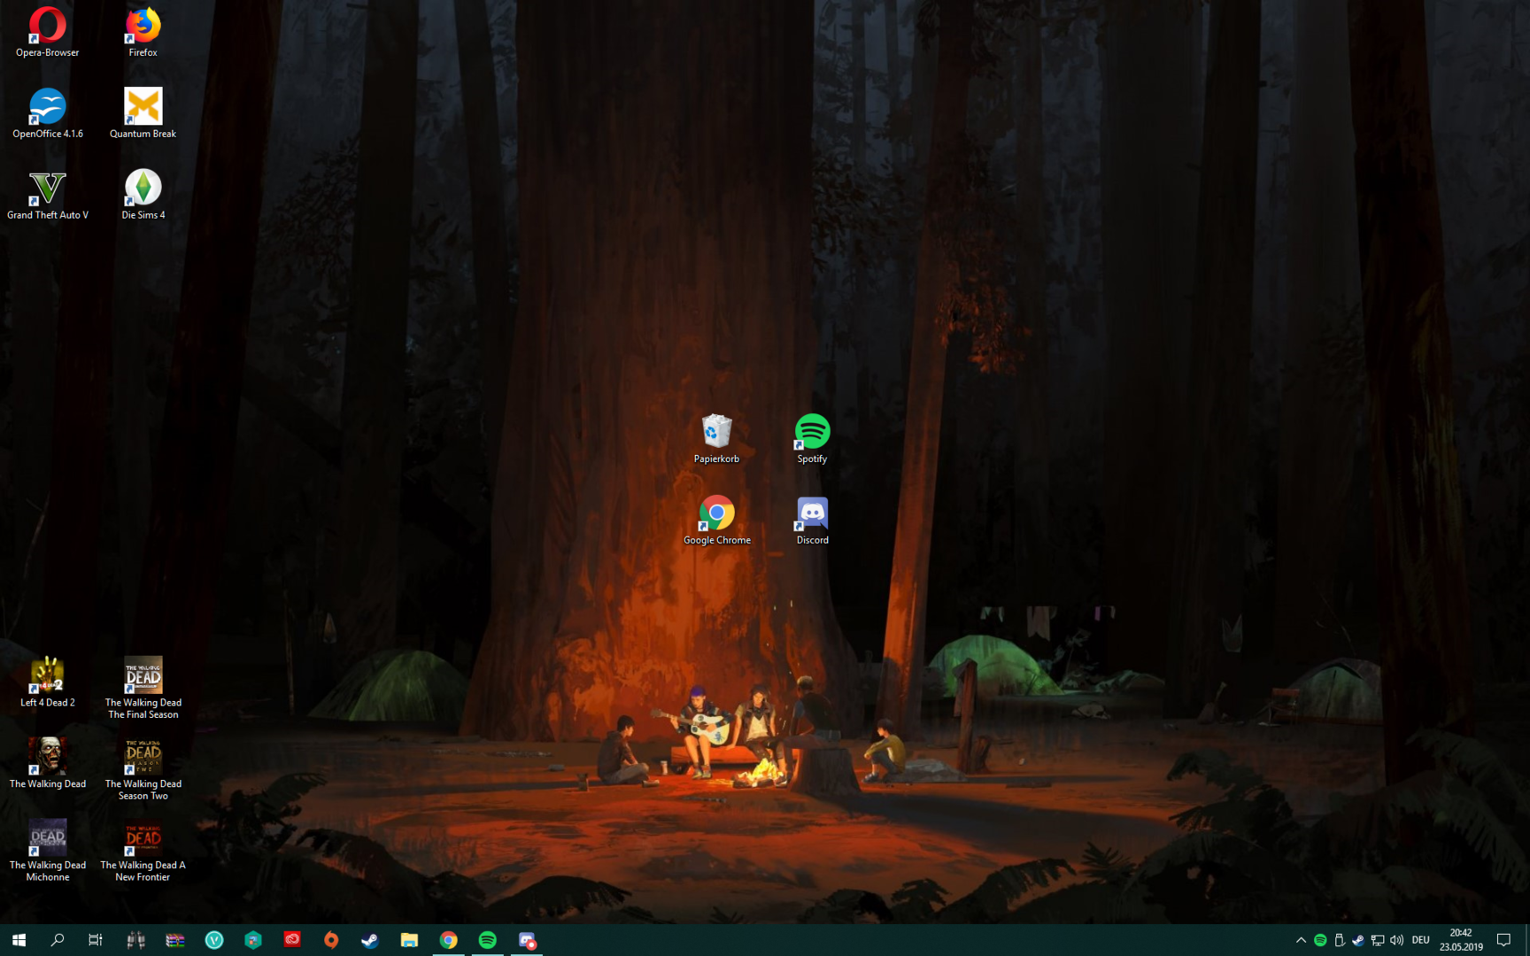
Task: Select The Walking Dead Michonne shortcut
Action: coord(48,851)
